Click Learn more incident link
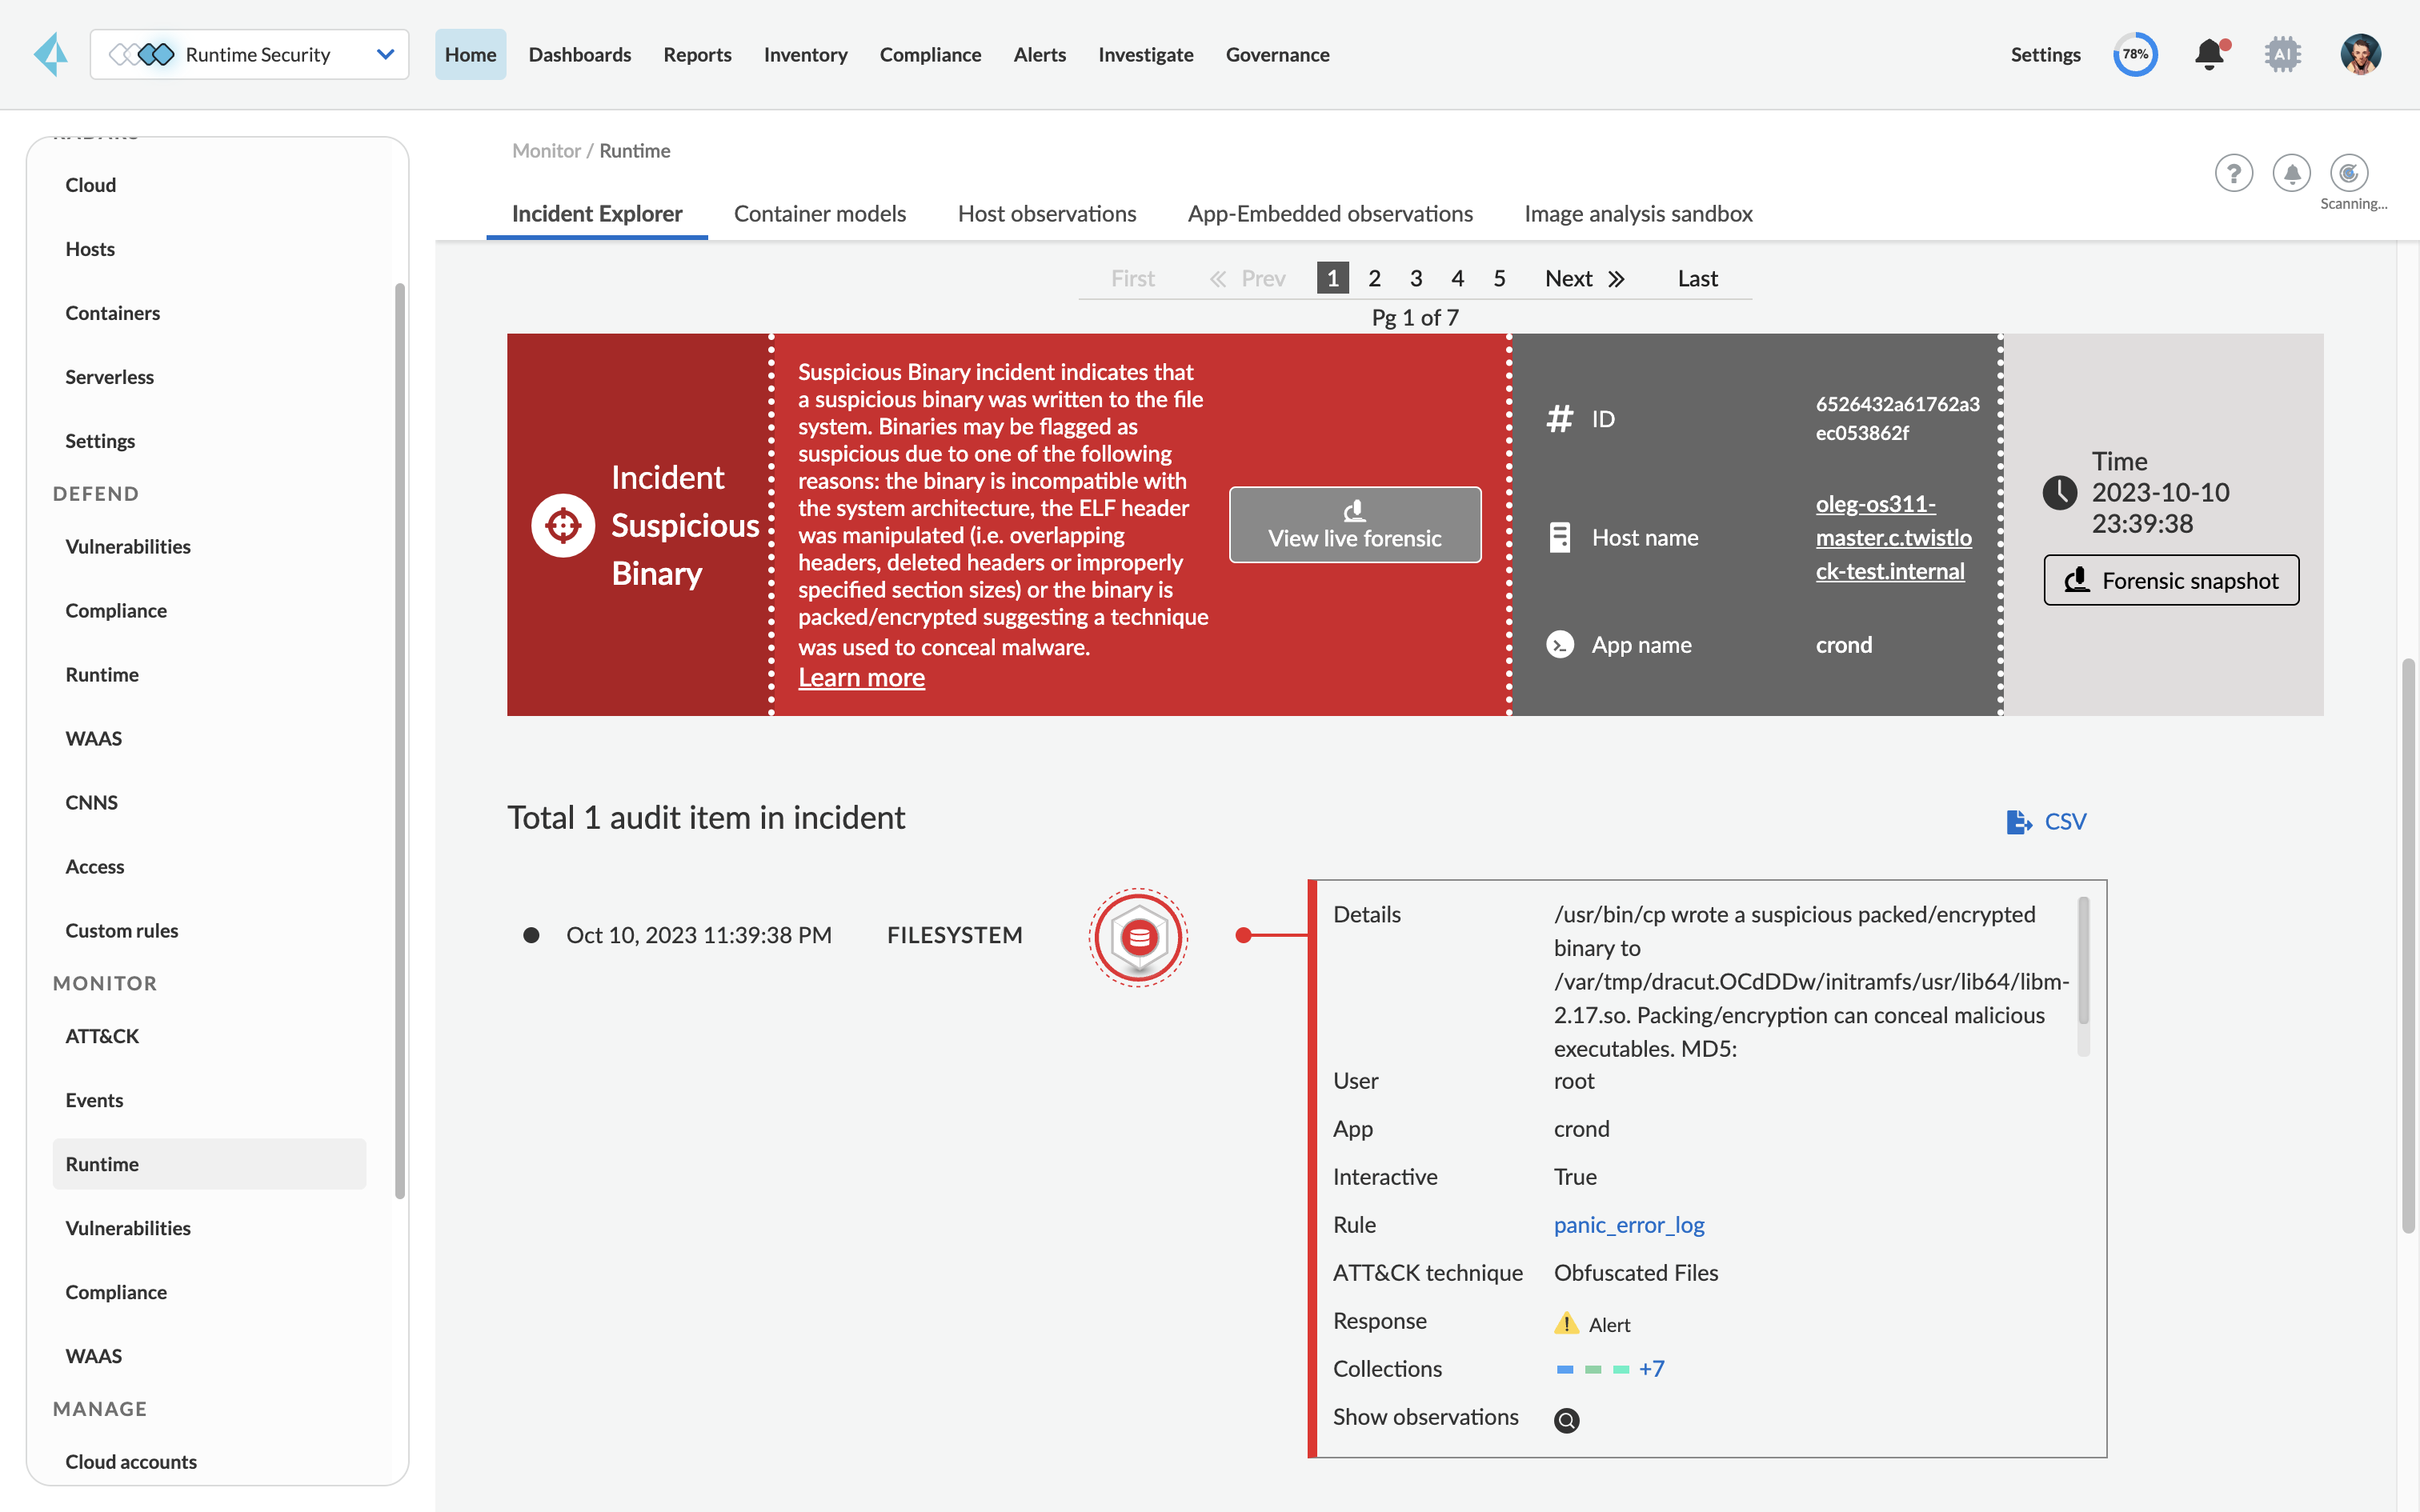The height and width of the screenshot is (1512, 2420). point(861,678)
